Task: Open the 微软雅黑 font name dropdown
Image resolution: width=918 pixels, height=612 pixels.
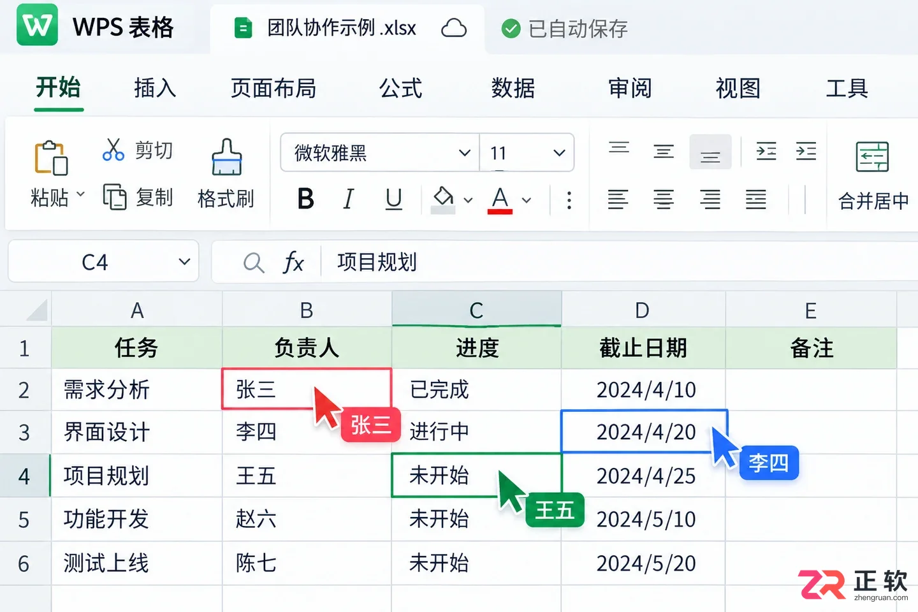Action: click(465, 153)
